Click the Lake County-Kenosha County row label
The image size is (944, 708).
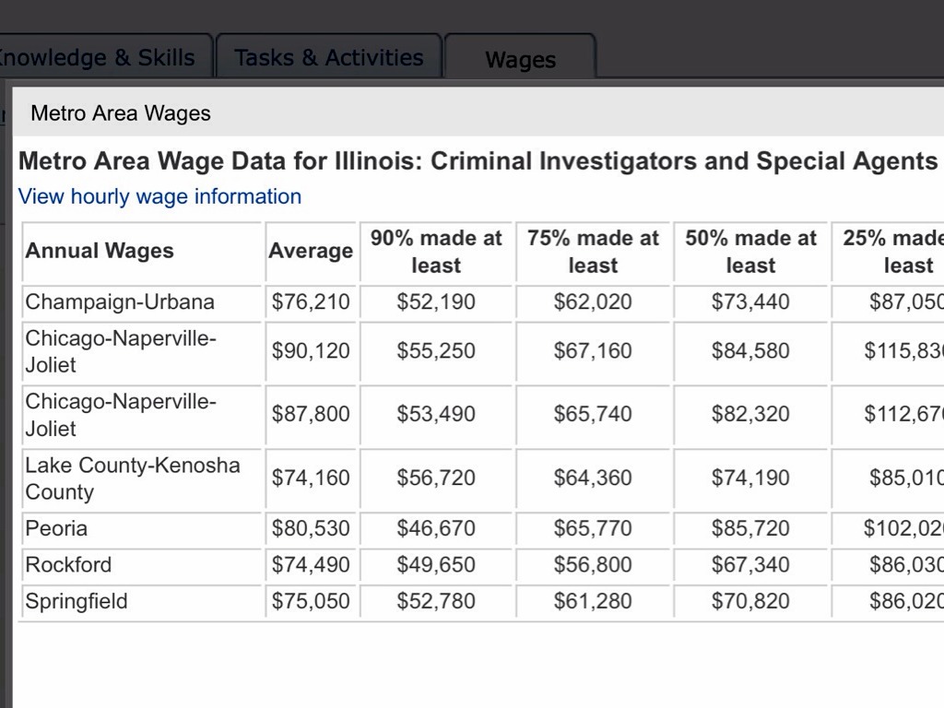click(132, 478)
